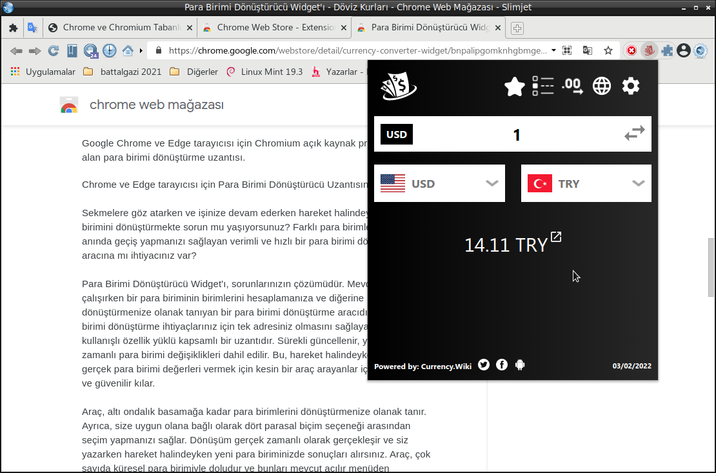Open decimal places (.00) setting

pyautogui.click(x=573, y=86)
